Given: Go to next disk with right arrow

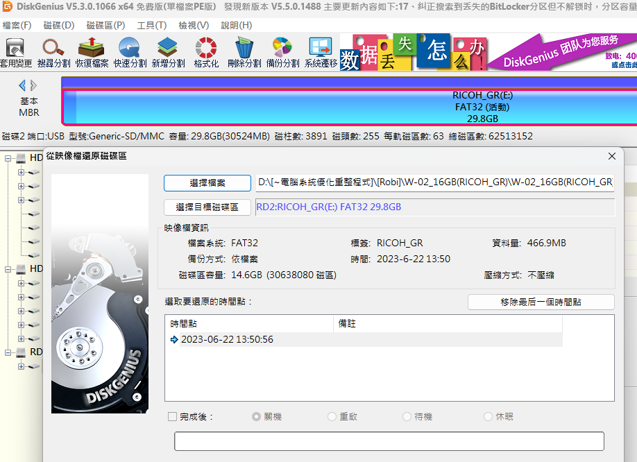Looking at the screenshot, I should tap(34, 85).
